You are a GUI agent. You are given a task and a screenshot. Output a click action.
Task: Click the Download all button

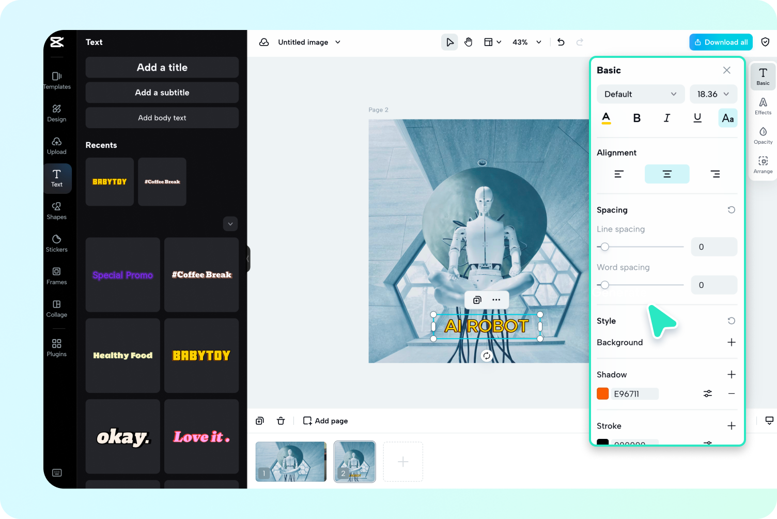click(x=721, y=42)
